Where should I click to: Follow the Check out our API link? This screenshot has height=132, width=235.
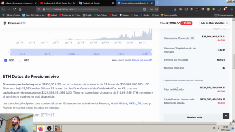click(x=142, y=60)
